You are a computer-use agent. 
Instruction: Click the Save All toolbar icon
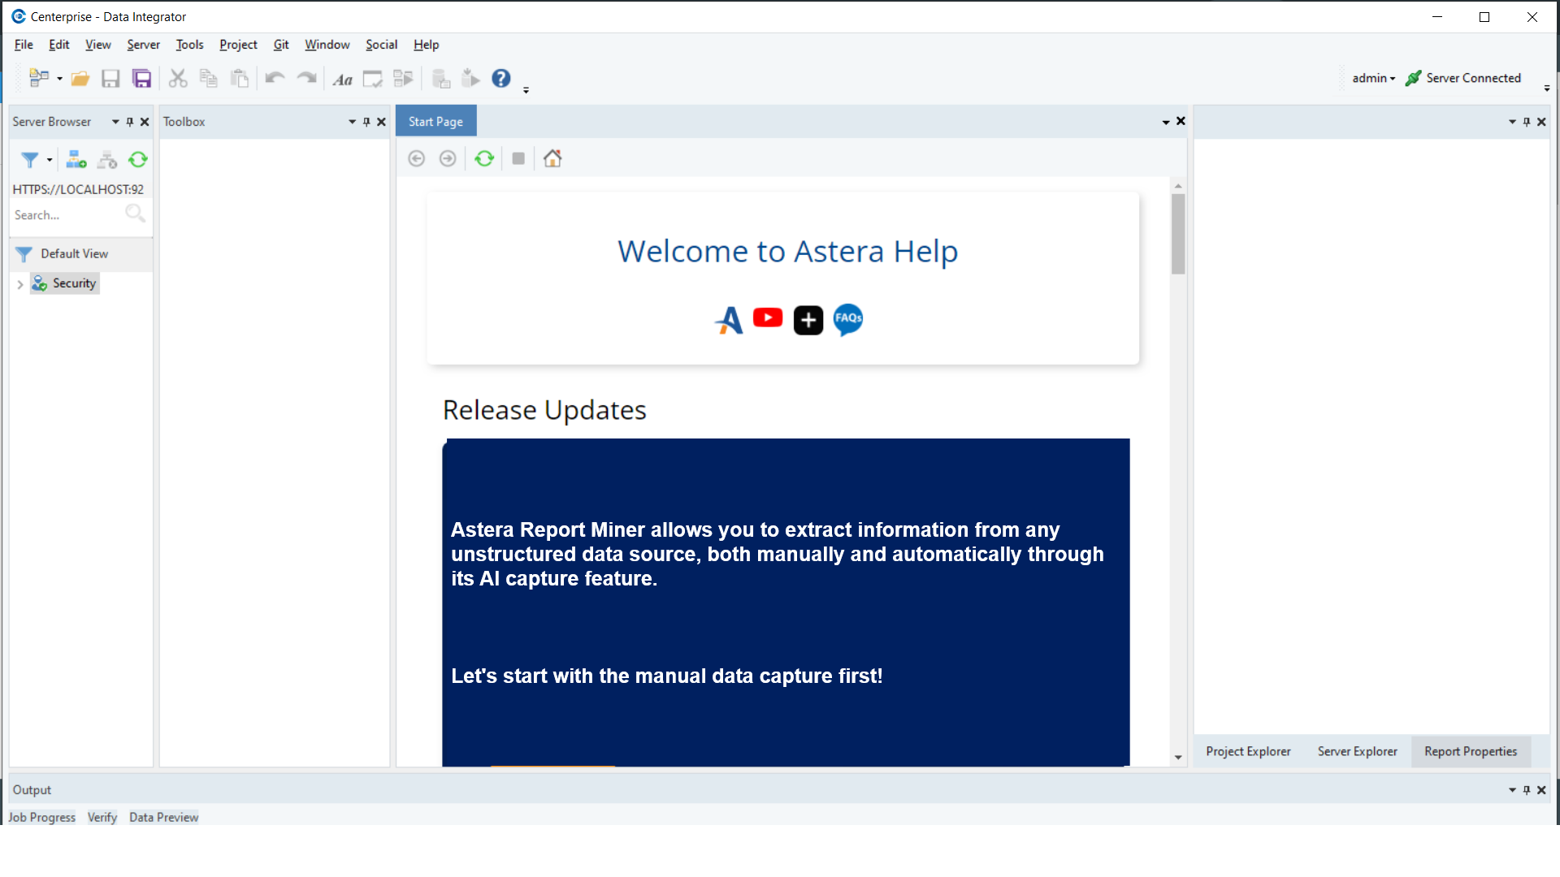[142, 79]
